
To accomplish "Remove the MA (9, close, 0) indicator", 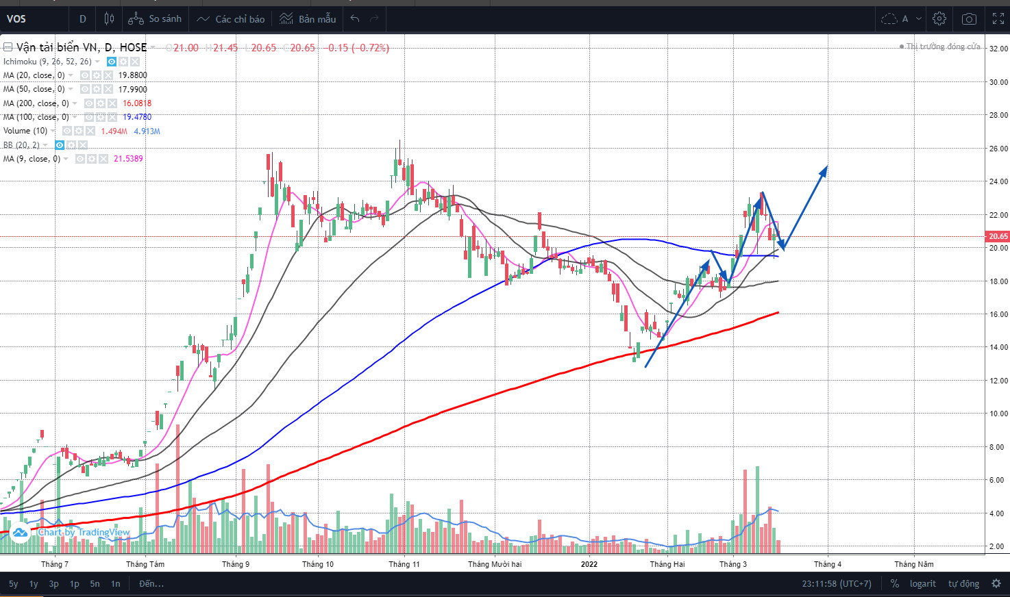I will point(103,159).
